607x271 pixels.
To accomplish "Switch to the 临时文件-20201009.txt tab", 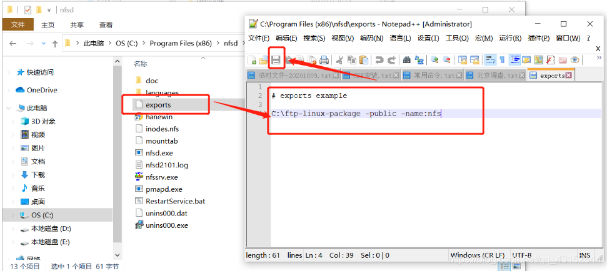I will pos(293,76).
